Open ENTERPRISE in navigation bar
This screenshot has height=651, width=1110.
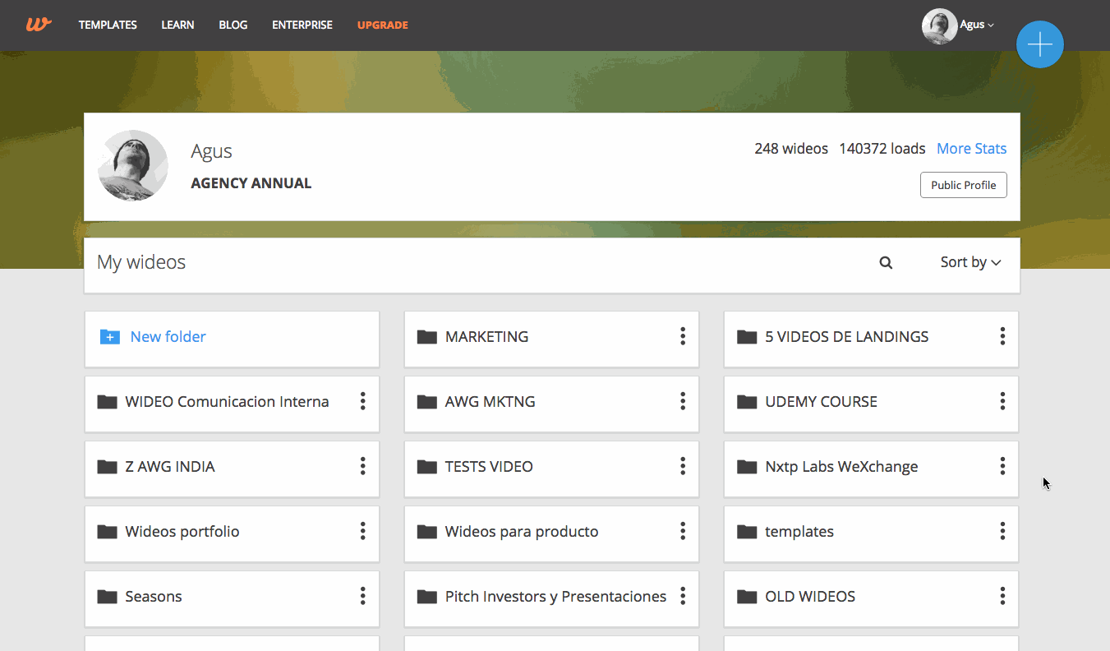[x=302, y=25]
